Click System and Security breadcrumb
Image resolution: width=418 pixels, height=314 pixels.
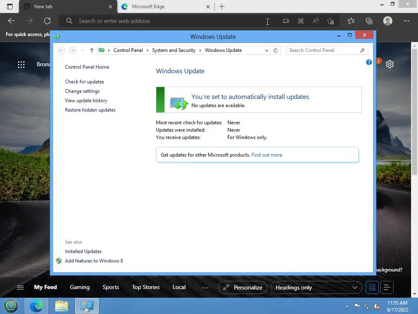click(174, 50)
